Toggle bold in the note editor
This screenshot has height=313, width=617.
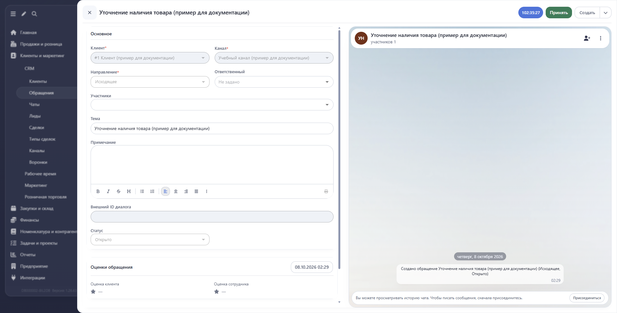click(98, 191)
